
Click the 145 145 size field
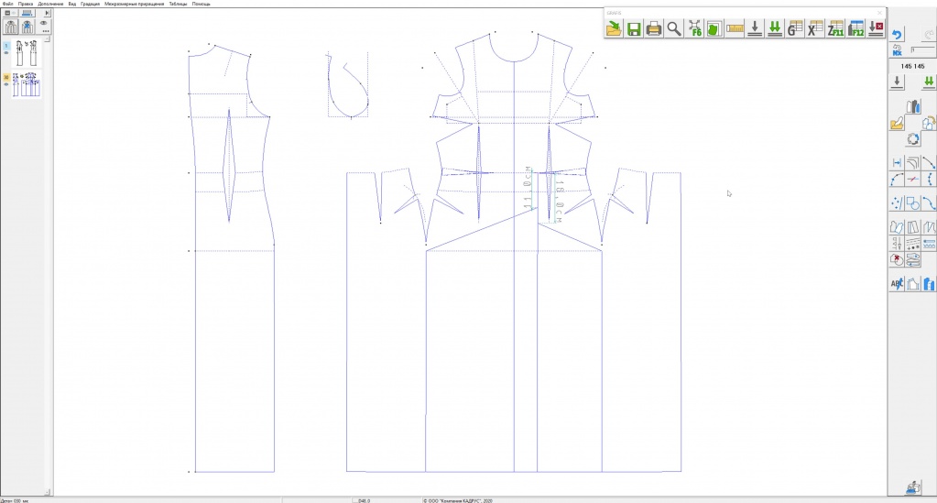tap(912, 66)
